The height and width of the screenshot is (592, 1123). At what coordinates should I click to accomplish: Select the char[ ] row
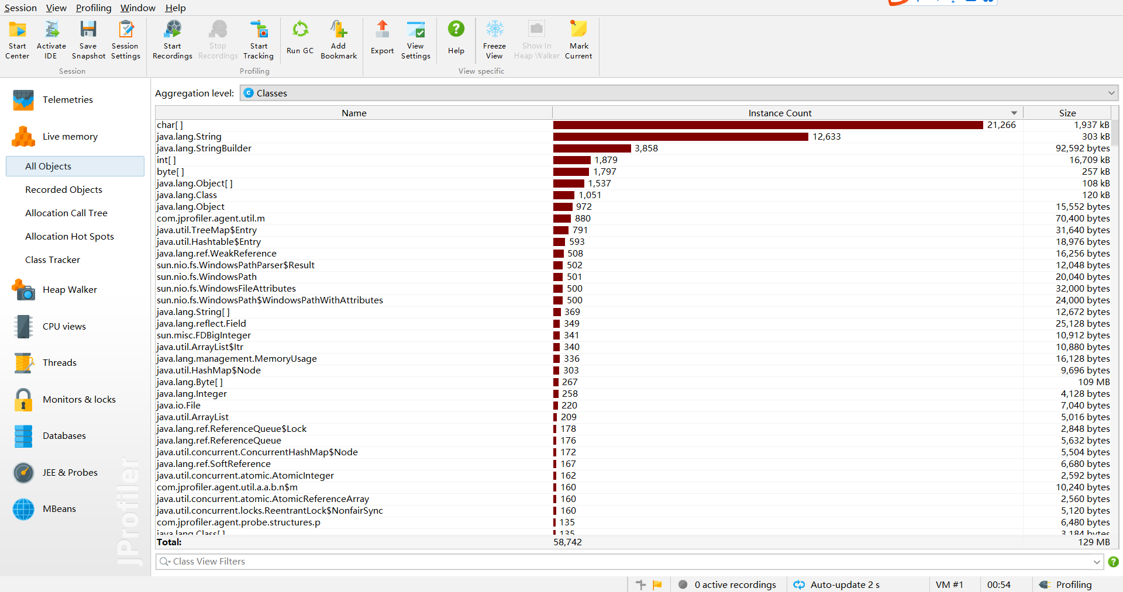(x=633, y=125)
